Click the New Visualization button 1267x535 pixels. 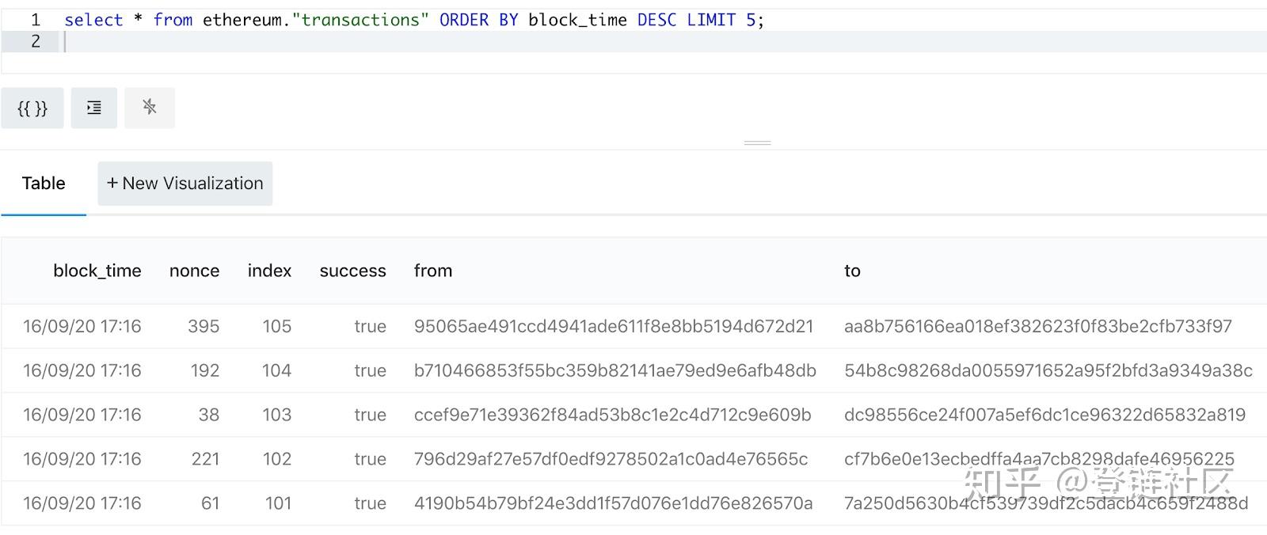click(x=185, y=184)
